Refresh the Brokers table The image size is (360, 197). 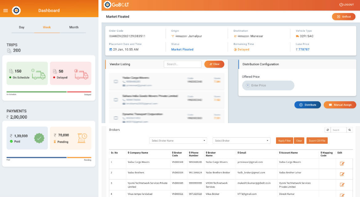pos(328,130)
